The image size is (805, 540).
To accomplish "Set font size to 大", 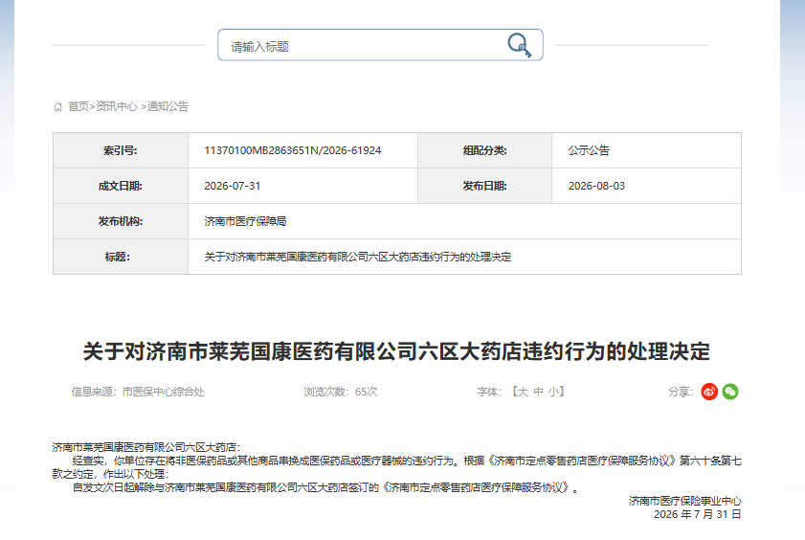I will [x=523, y=392].
